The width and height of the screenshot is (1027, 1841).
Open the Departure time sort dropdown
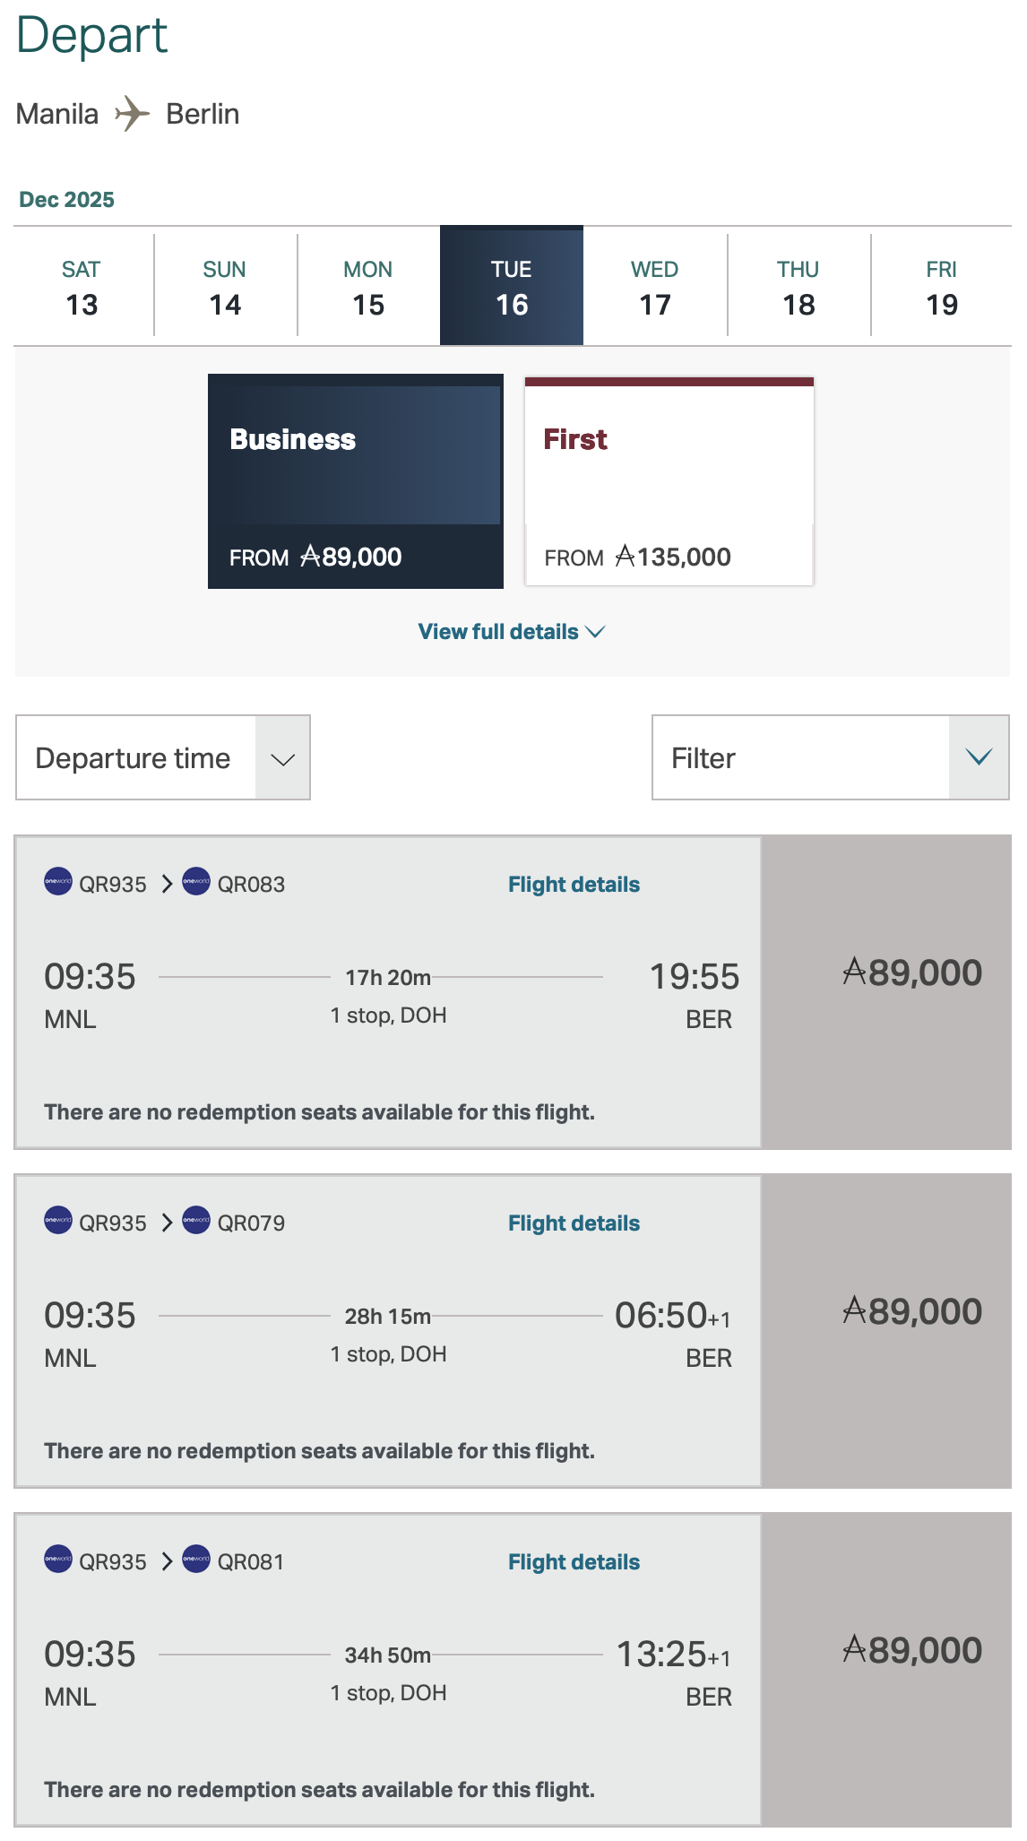pos(163,758)
